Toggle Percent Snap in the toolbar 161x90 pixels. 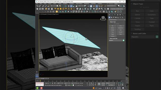point(99,6)
